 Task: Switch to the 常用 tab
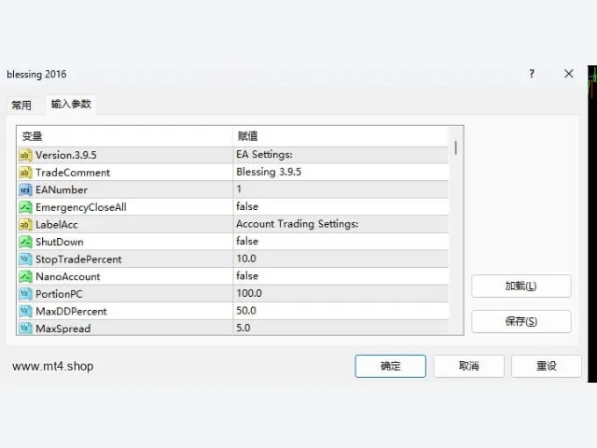click(21, 105)
